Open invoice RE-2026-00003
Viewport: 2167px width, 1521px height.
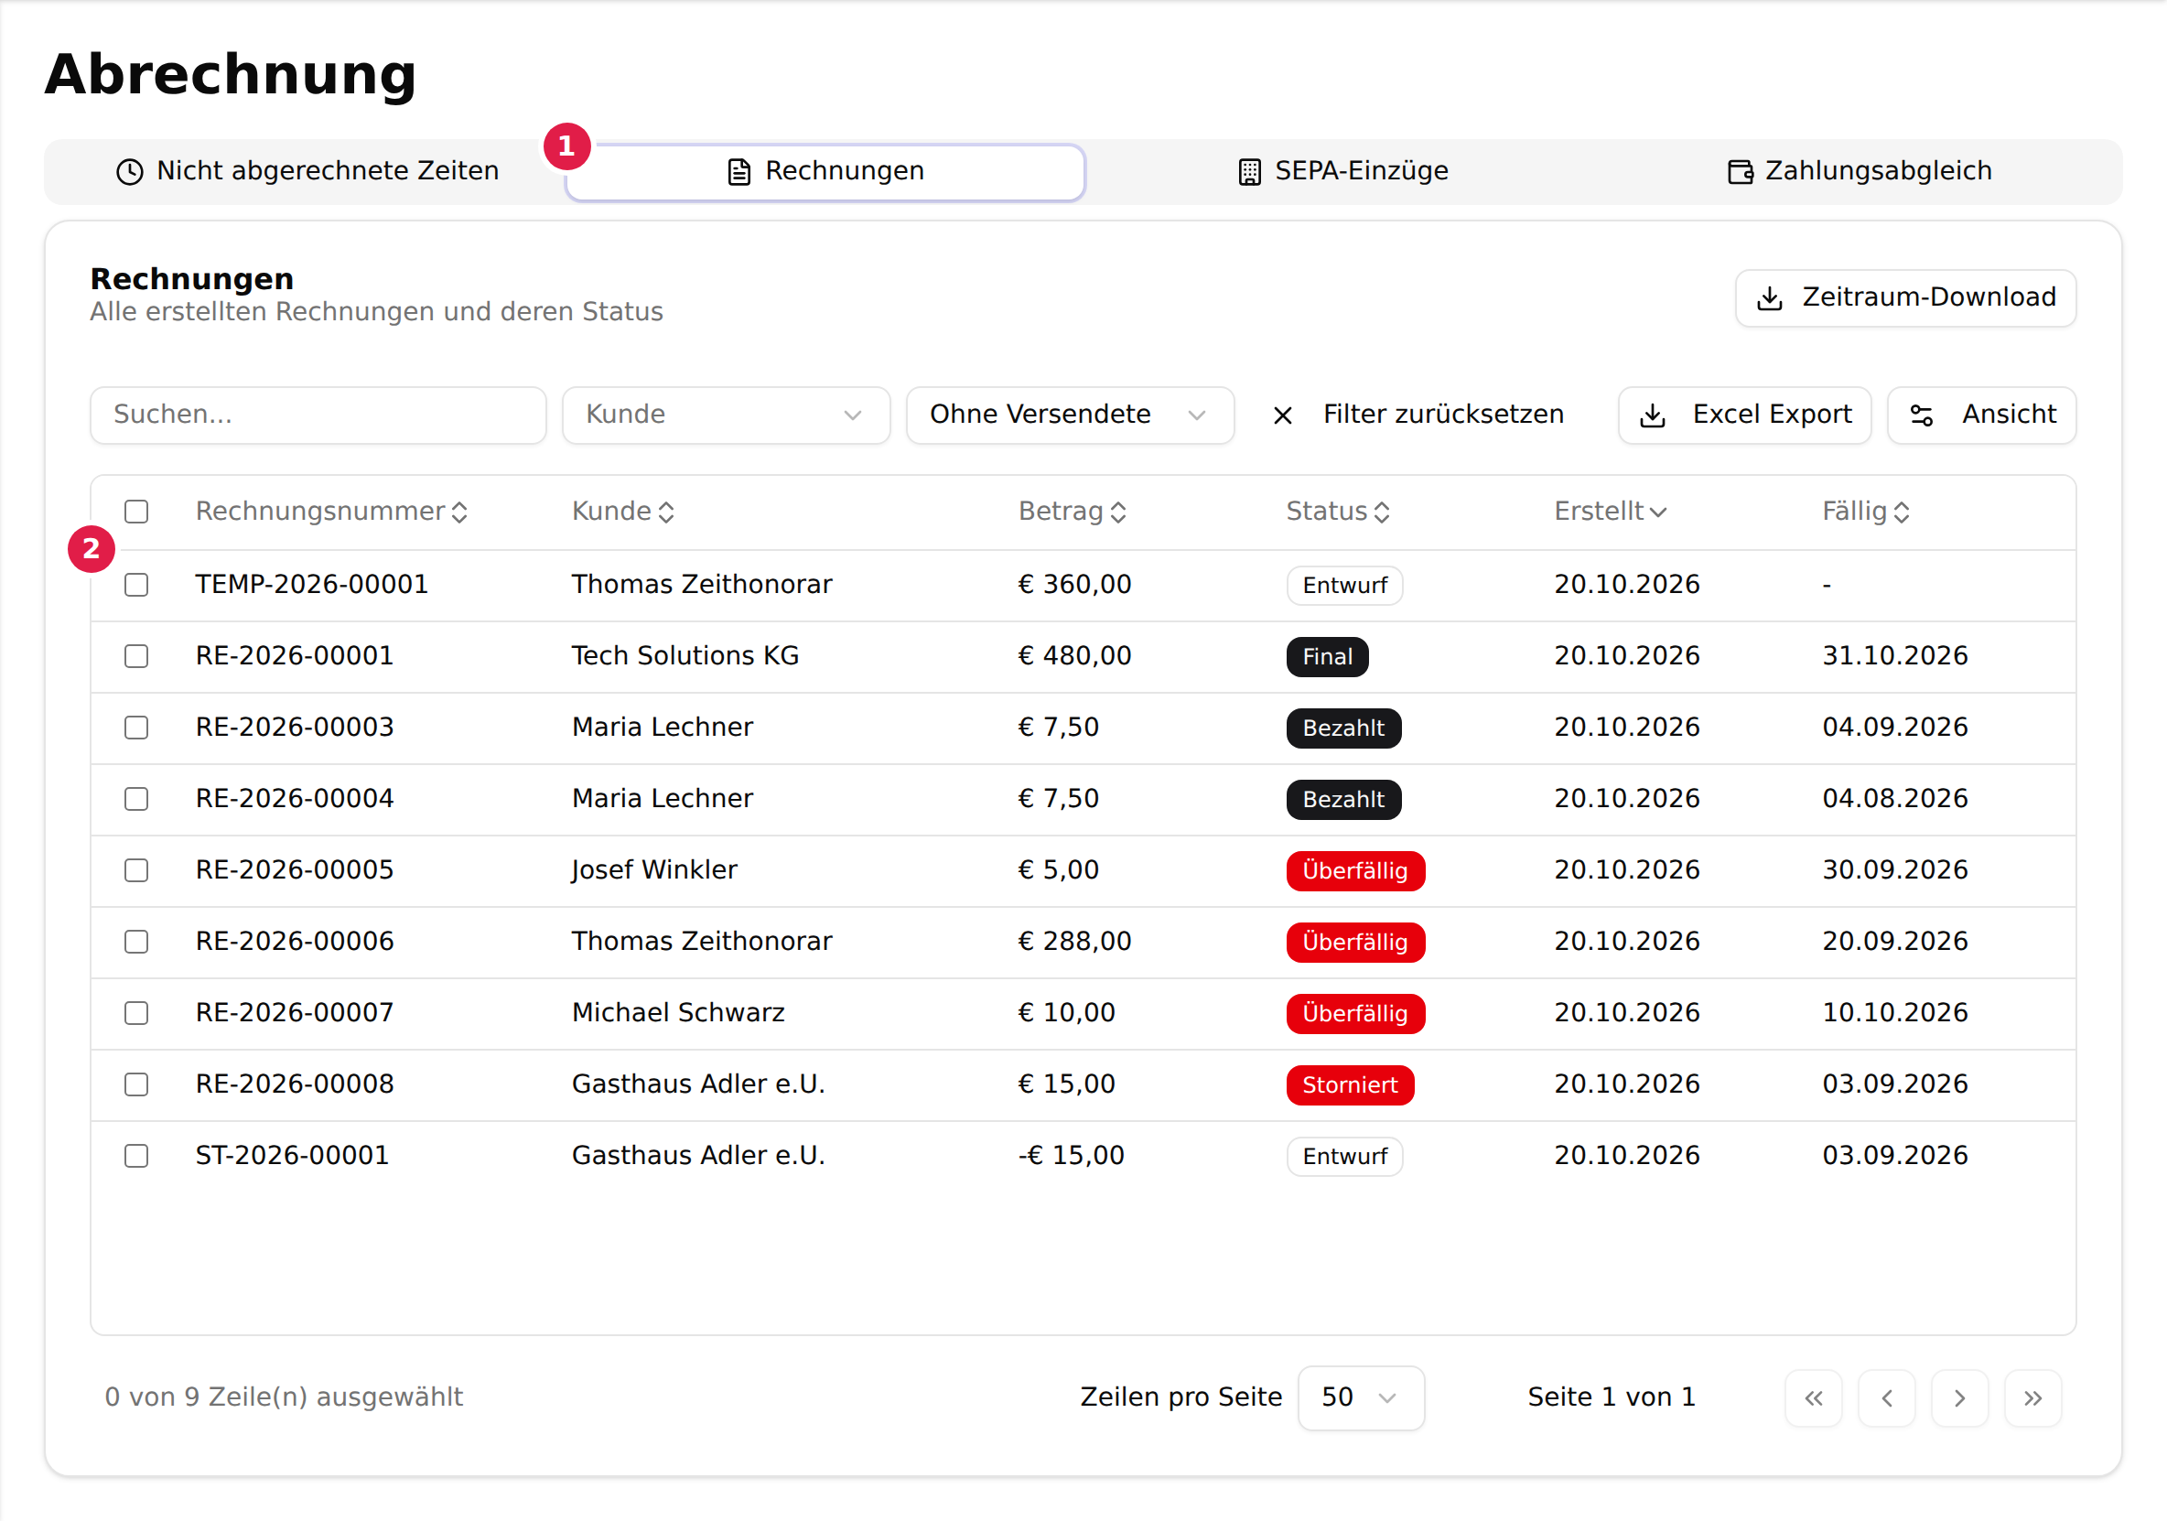pyautogui.click(x=295, y=727)
